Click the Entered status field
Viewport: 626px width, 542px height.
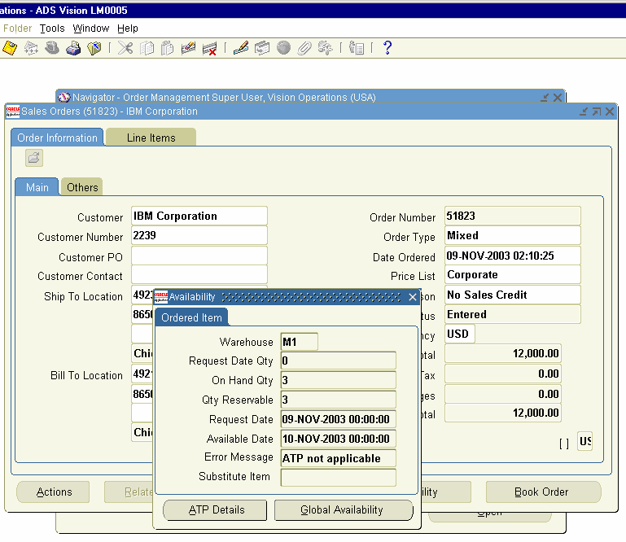tap(513, 314)
